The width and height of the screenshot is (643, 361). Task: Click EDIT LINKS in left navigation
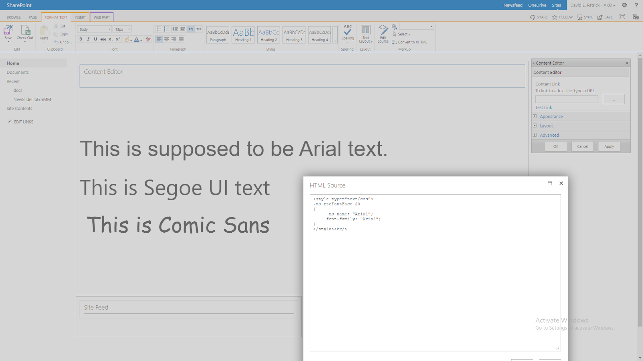point(20,122)
